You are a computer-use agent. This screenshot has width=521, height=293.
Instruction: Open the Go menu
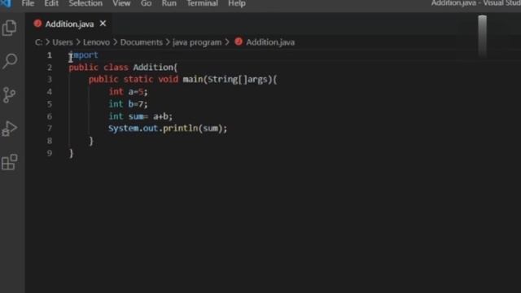(146, 3)
